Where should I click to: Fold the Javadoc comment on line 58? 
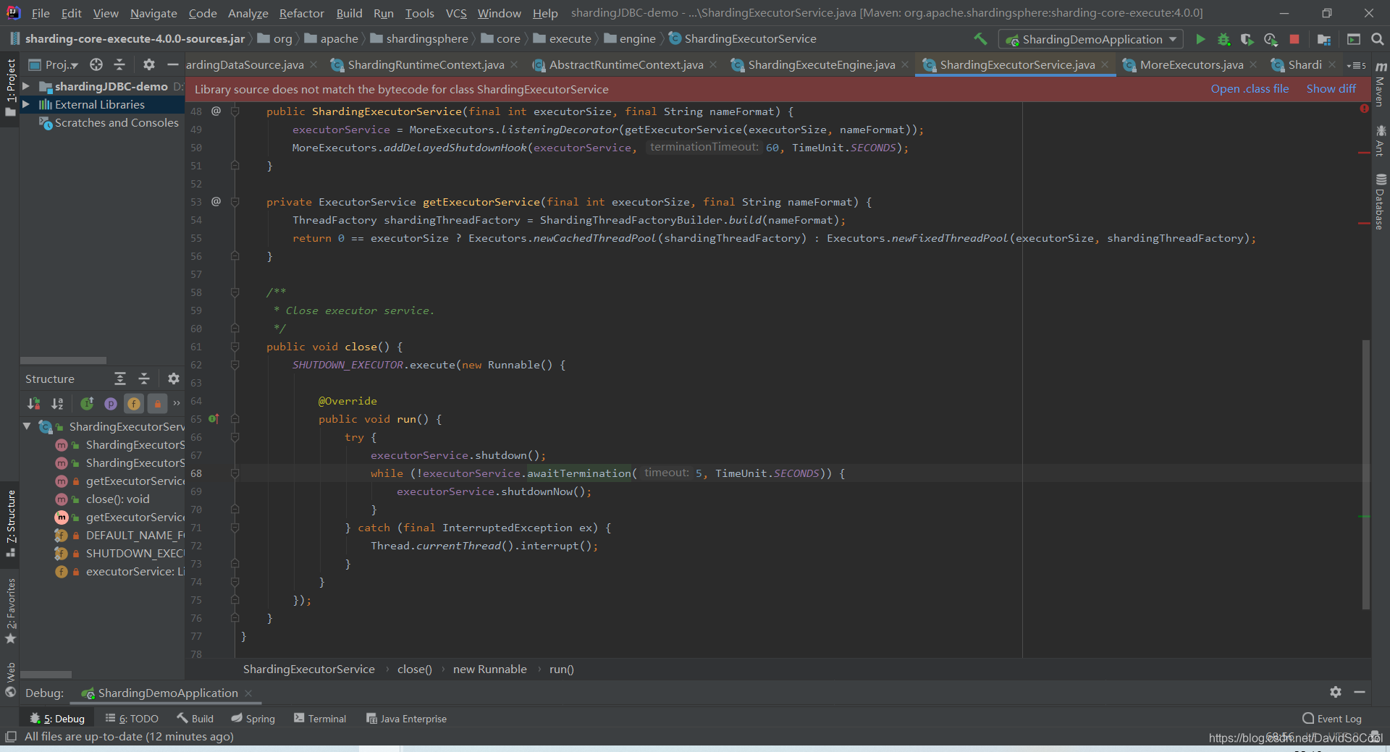(235, 292)
